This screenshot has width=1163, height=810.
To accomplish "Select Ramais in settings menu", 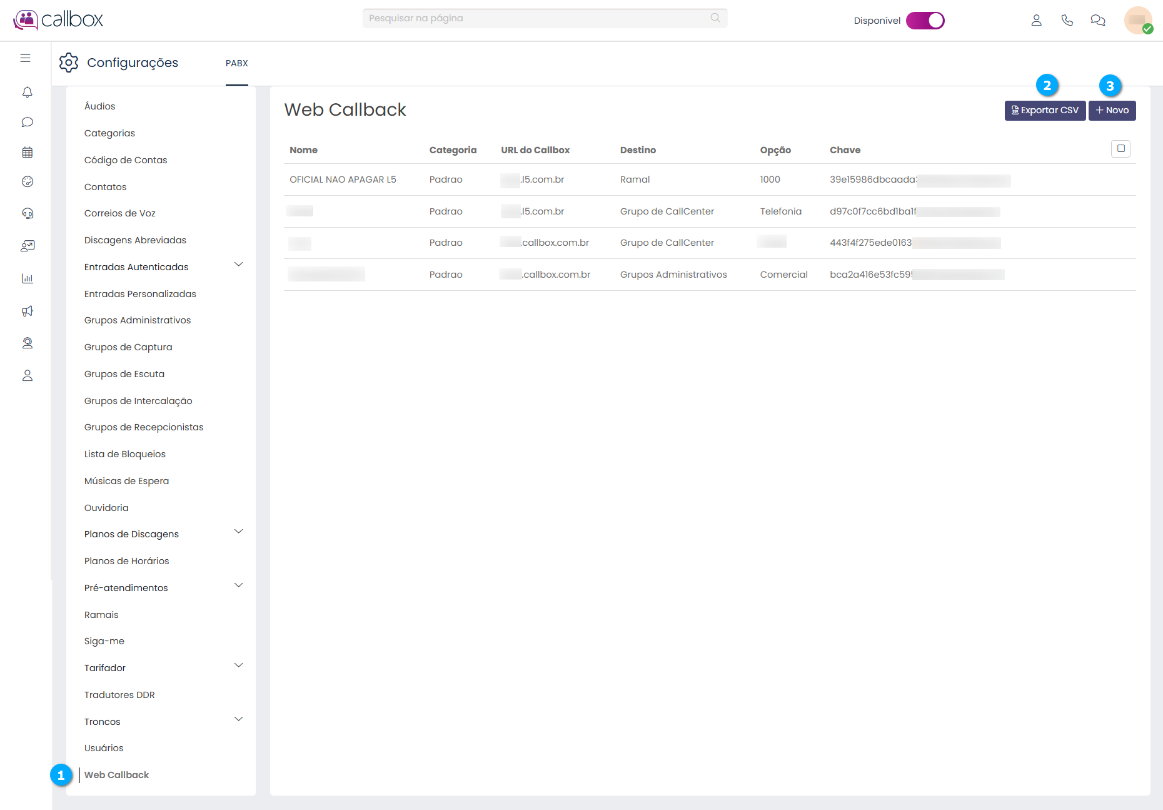I will (x=101, y=615).
